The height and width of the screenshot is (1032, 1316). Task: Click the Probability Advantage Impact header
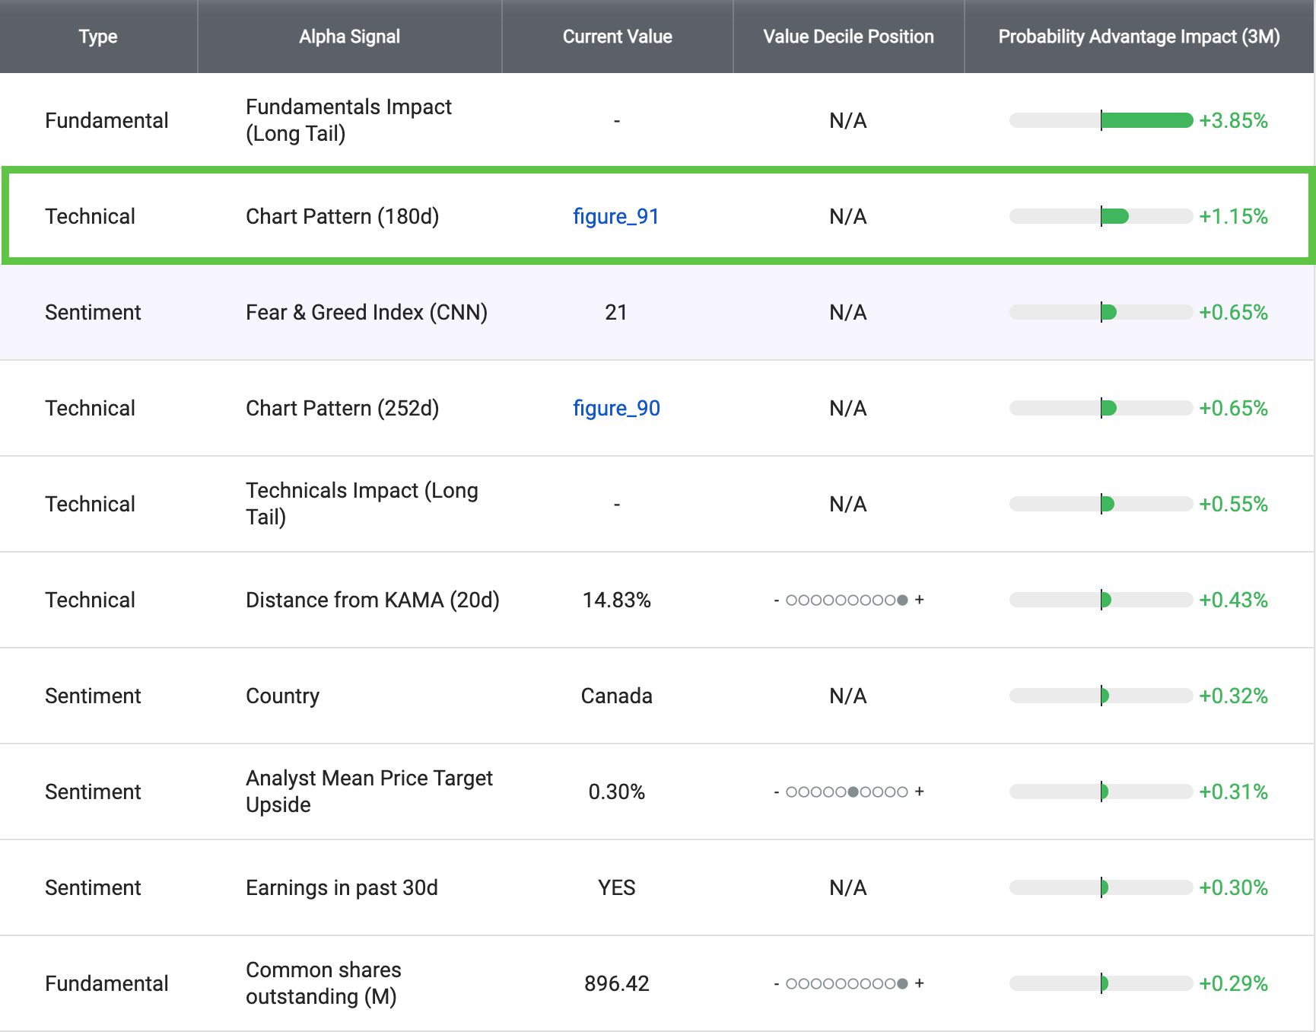1137,36
